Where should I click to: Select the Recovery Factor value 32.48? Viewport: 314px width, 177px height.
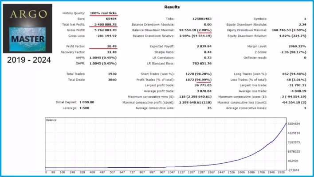click(112, 52)
